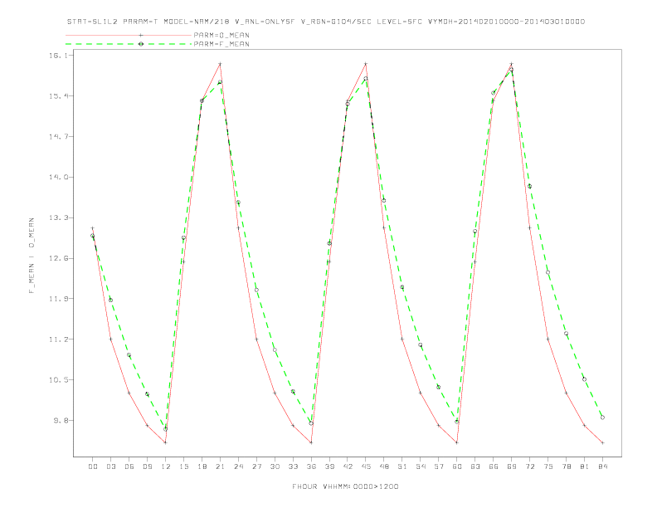Click x-axis forecast hour 69 label
657x508 pixels.
512,466
